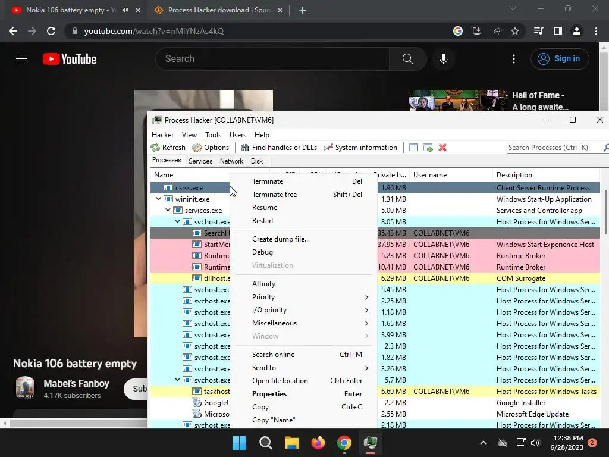Collapse svchost.exe node above taskhost row
609x457 pixels.
177,380
